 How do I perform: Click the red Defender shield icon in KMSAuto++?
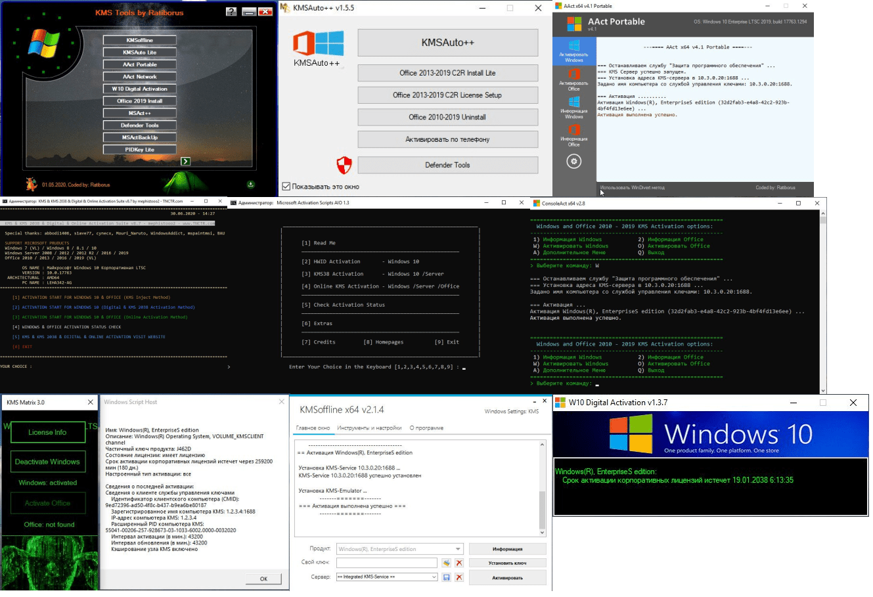point(344,165)
